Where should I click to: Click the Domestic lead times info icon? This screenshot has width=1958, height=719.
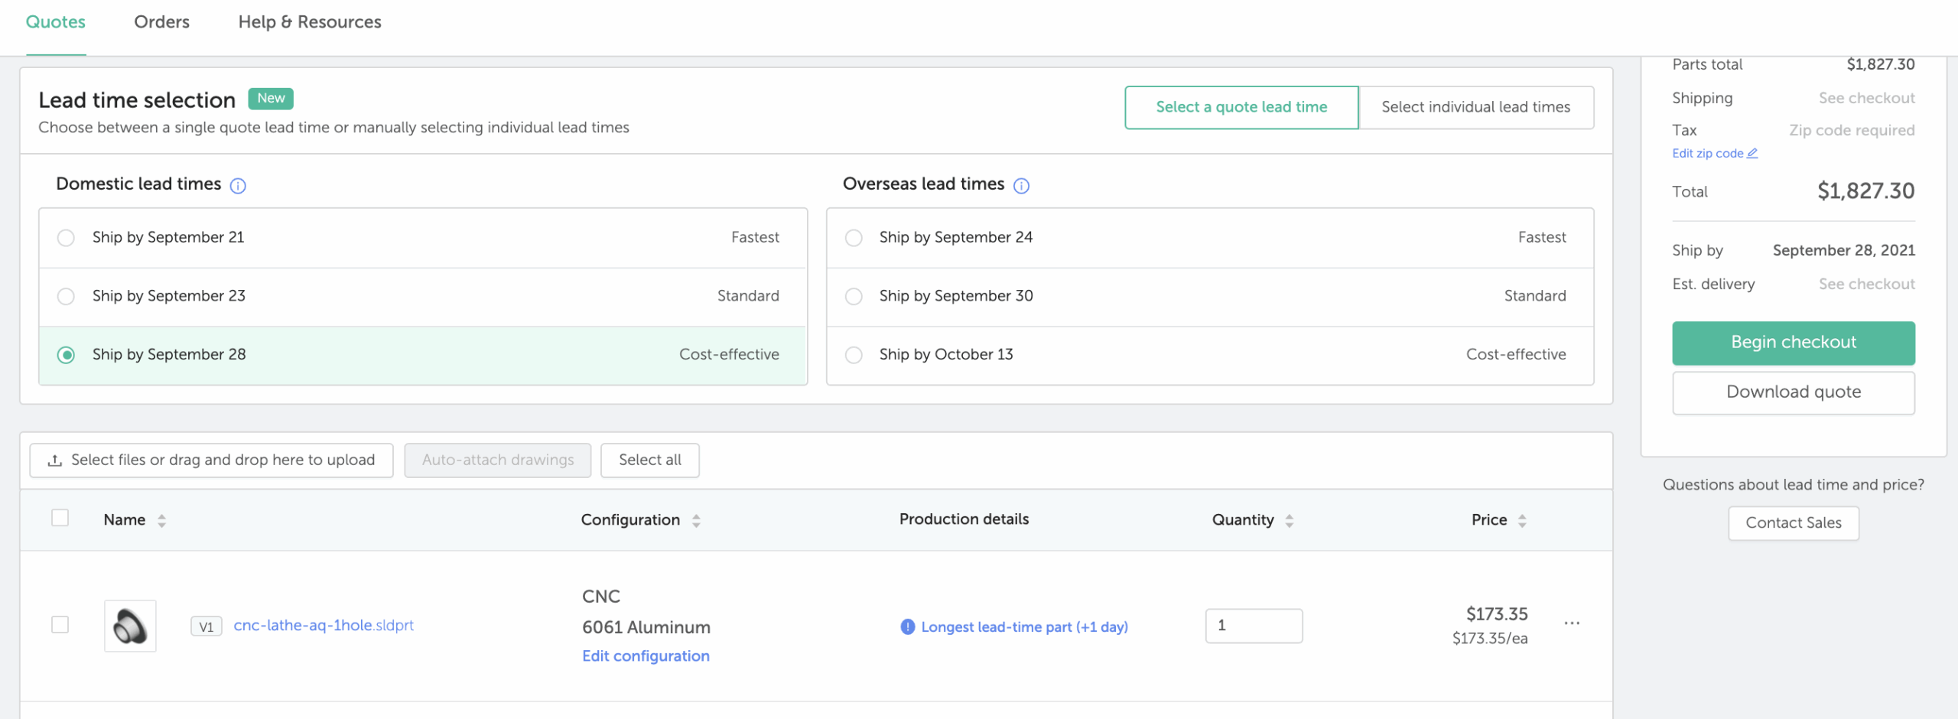pyautogui.click(x=238, y=186)
